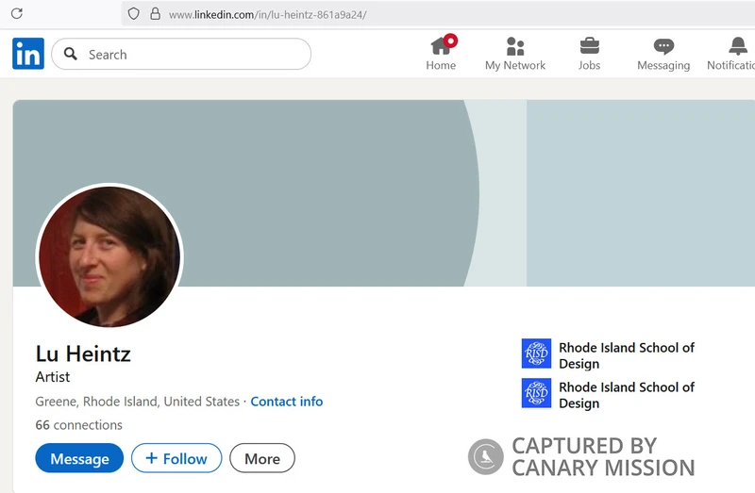Open first Rhode Island School of Design link
Image resolution: width=755 pixels, height=493 pixels.
click(627, 355)
